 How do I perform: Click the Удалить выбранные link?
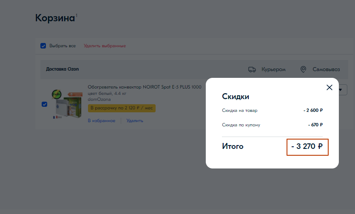tap(105, 46)
